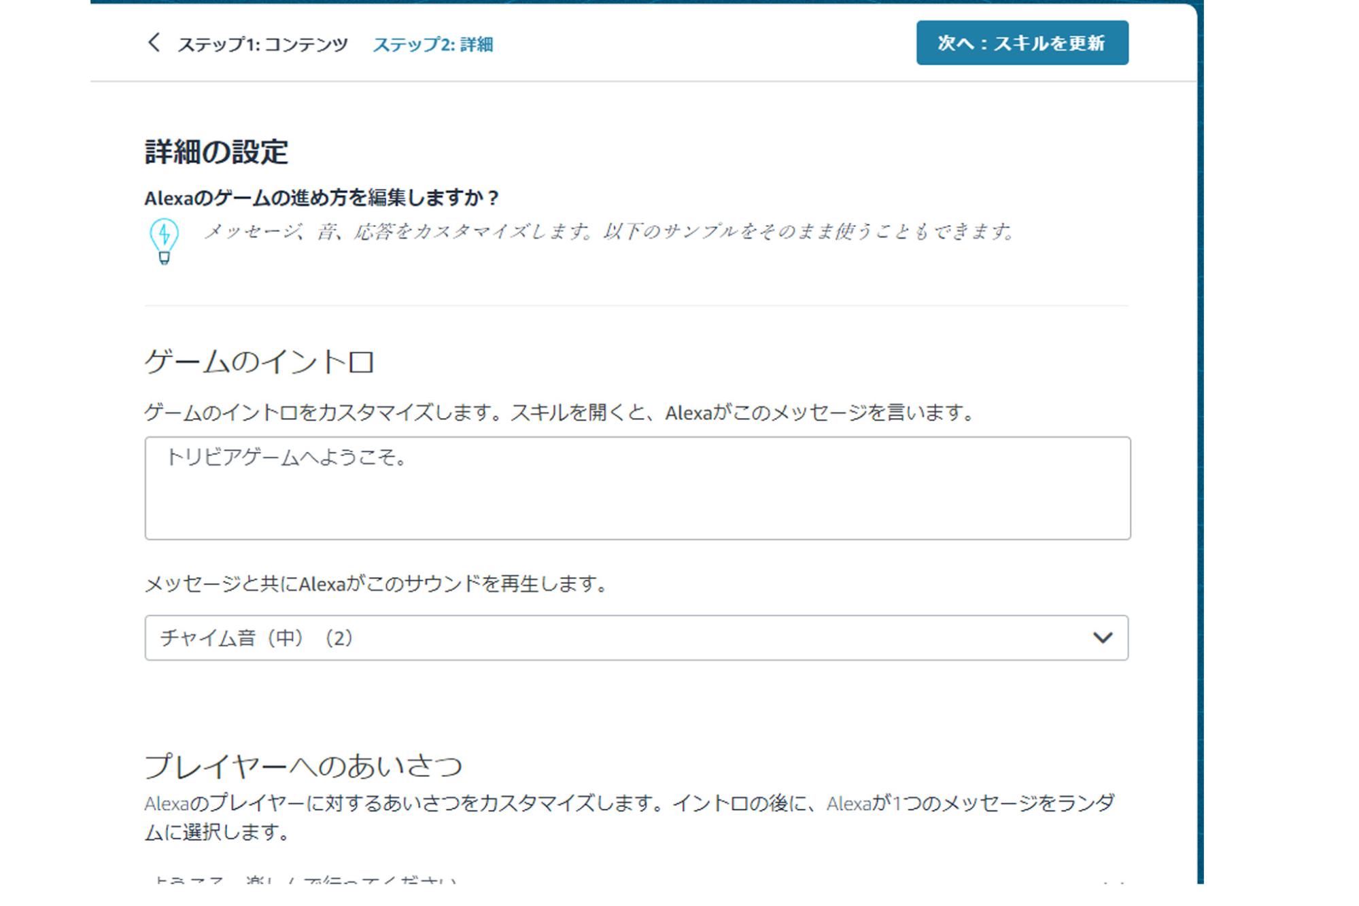This screenshot has width=1359, height=906.
Task: Click the italic customization hint starting メッセージ、音
Action: 609,232
